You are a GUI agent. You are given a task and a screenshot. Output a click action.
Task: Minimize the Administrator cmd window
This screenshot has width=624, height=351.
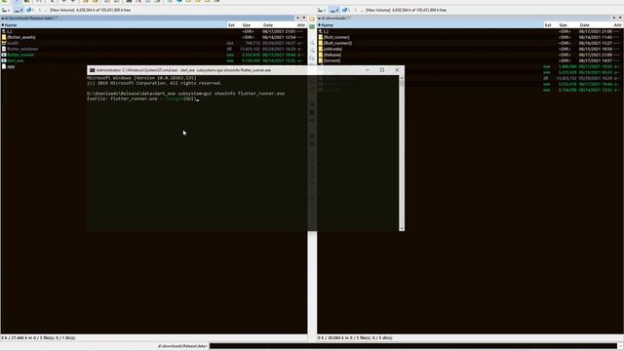point(368,70)
